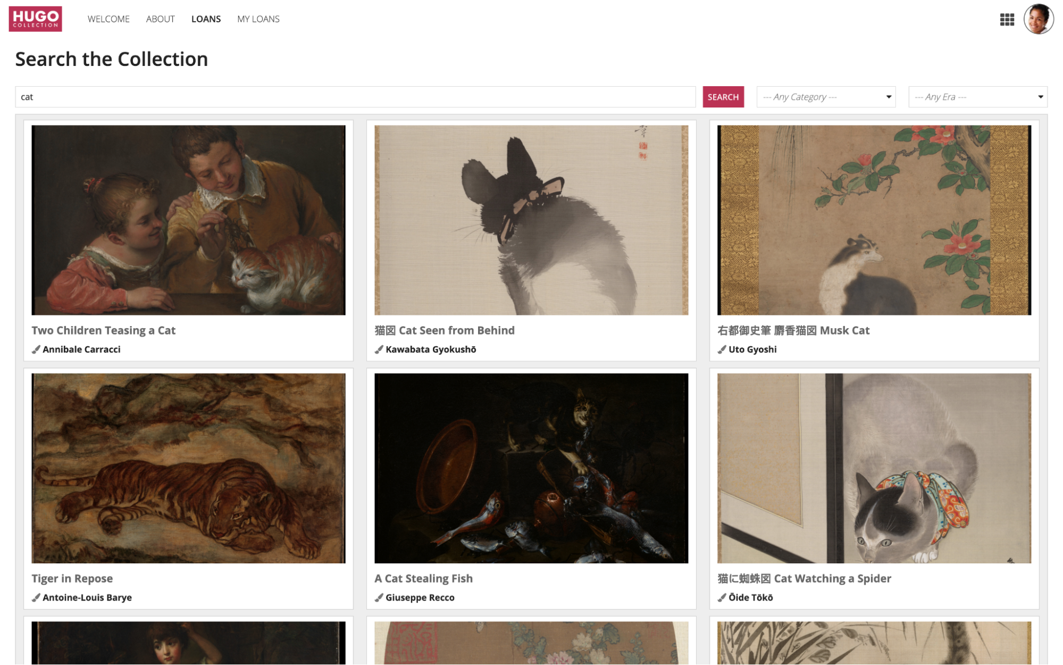Open the MY LOANS navigation menu item
The height and width of the screenshot is (665, 1063).
pos(258,19)
